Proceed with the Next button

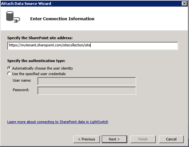(x=114, y=139)
